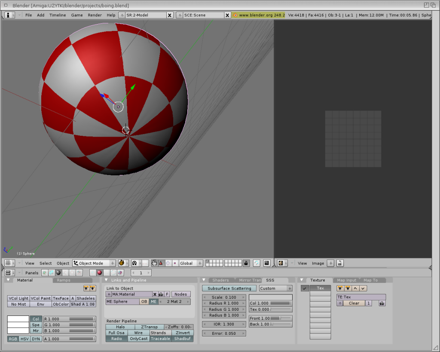
Task: Click auto-name car icon beside MA:Material
Action: point(161,294)
